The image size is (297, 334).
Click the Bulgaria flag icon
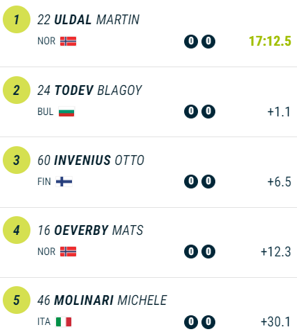click(x=66, y=112)
